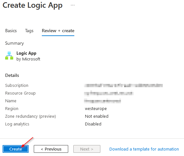Click the Logic App workflow icon
This screenshot has height=156, width=184.
pos(9,56)
